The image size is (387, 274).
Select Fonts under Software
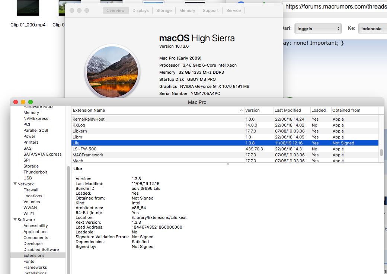(29, 261)
